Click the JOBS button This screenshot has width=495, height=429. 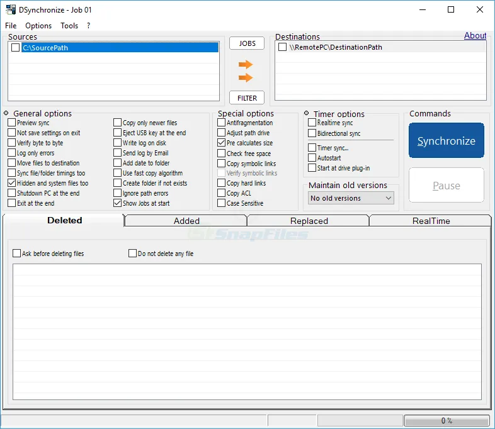pyautogui.click(x=247, y=43)
